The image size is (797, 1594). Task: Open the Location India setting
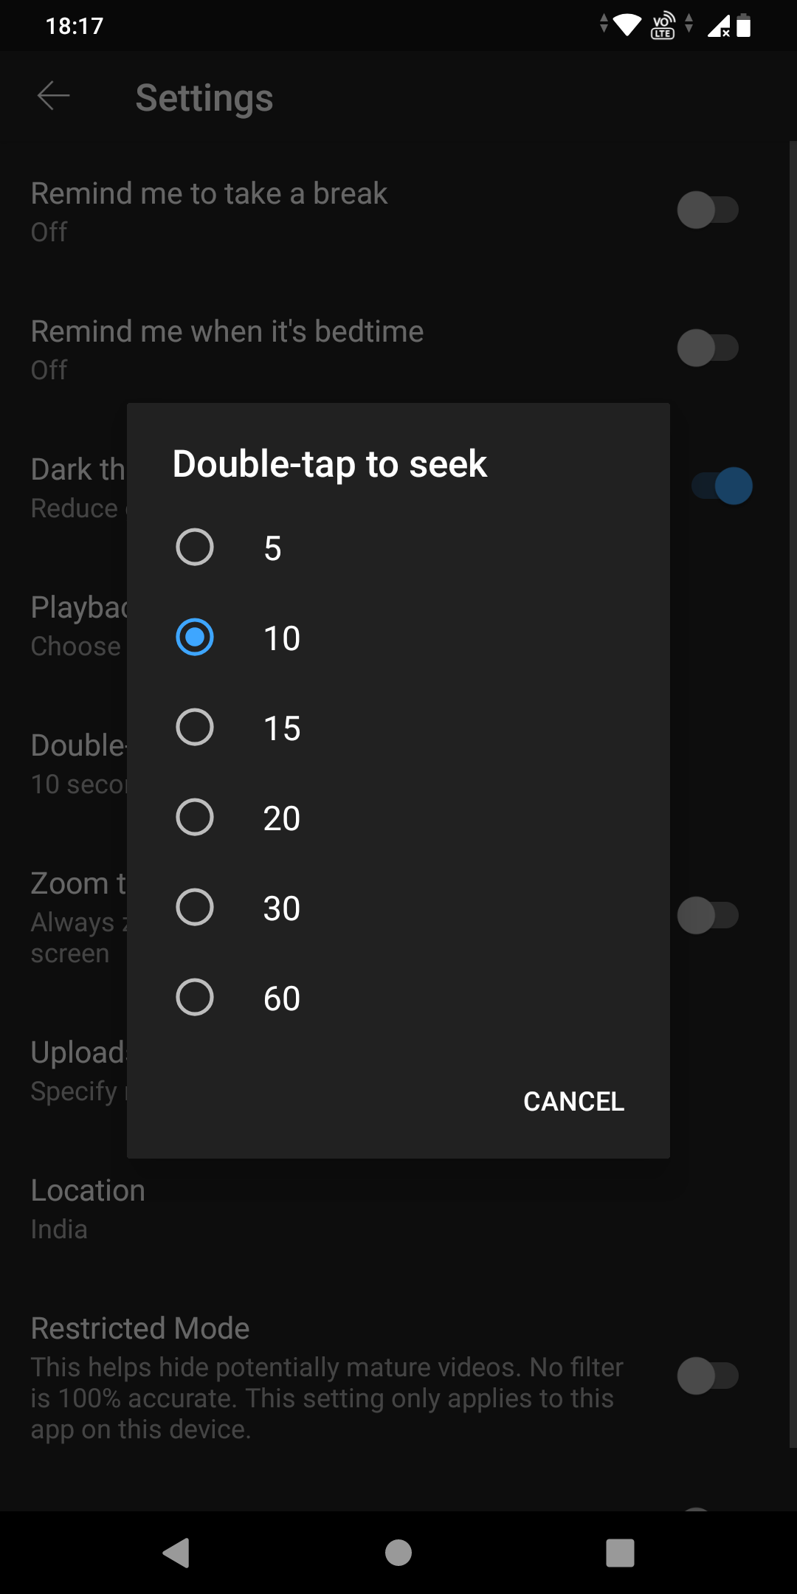coord(89,1209)
